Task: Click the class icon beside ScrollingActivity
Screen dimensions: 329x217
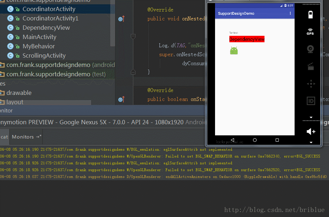Action: [10, 56]
